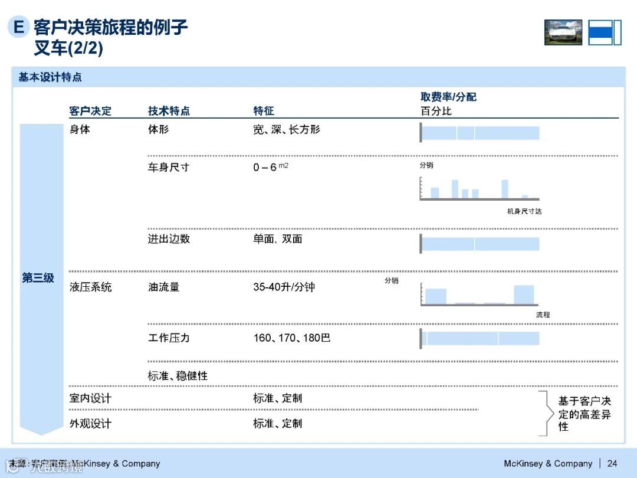The width and height of the screenshot is (637, 478).
Task: Click the 分销 label above 车身尺寸 histogram
Action: (426, 165)
